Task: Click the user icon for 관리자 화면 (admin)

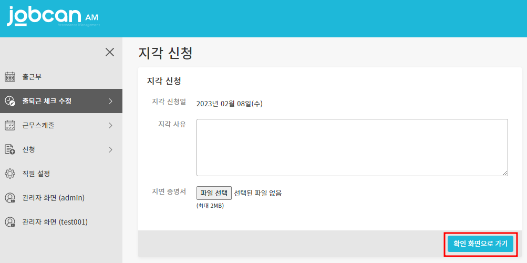Action: [x=10, y=198]
